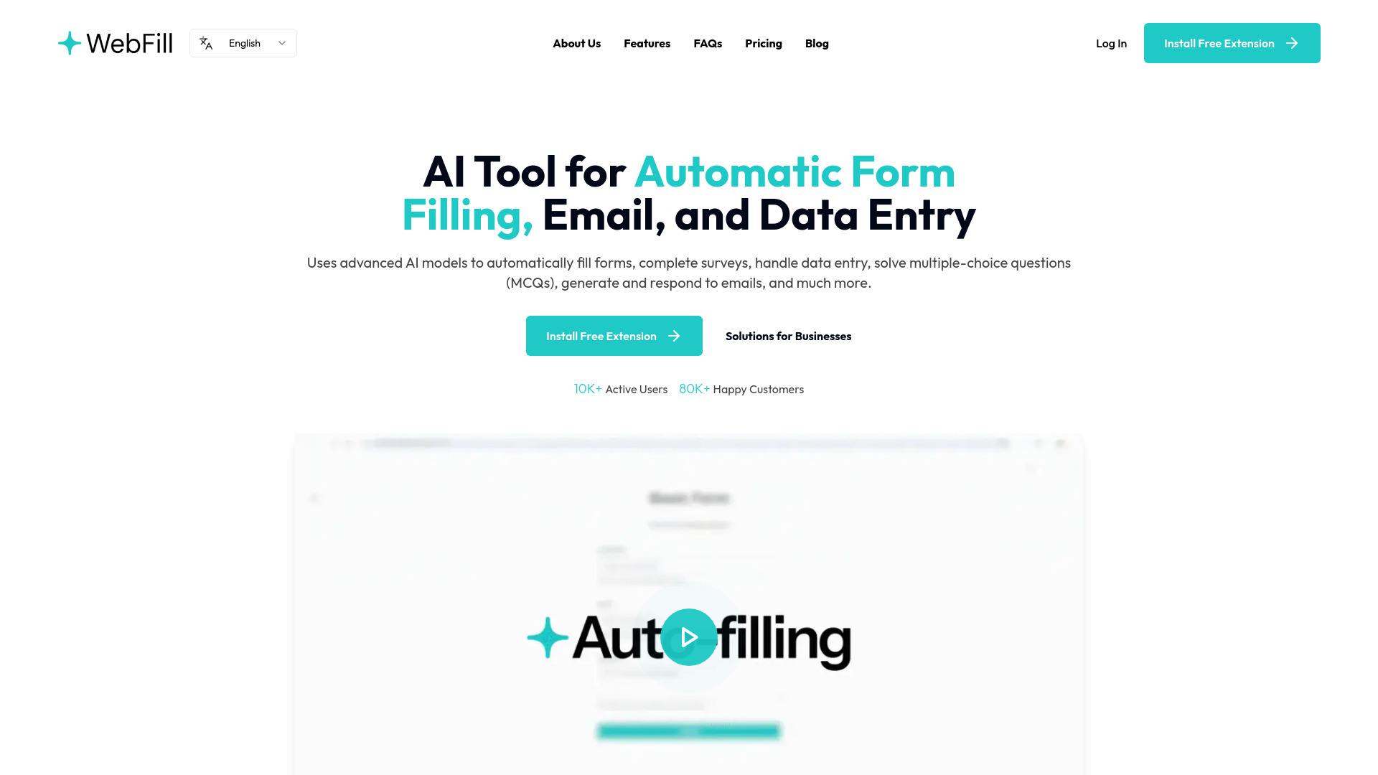Screen dimensions: 1378x775
Task: Click the teal bottom banner element
Action: [689, 731]
